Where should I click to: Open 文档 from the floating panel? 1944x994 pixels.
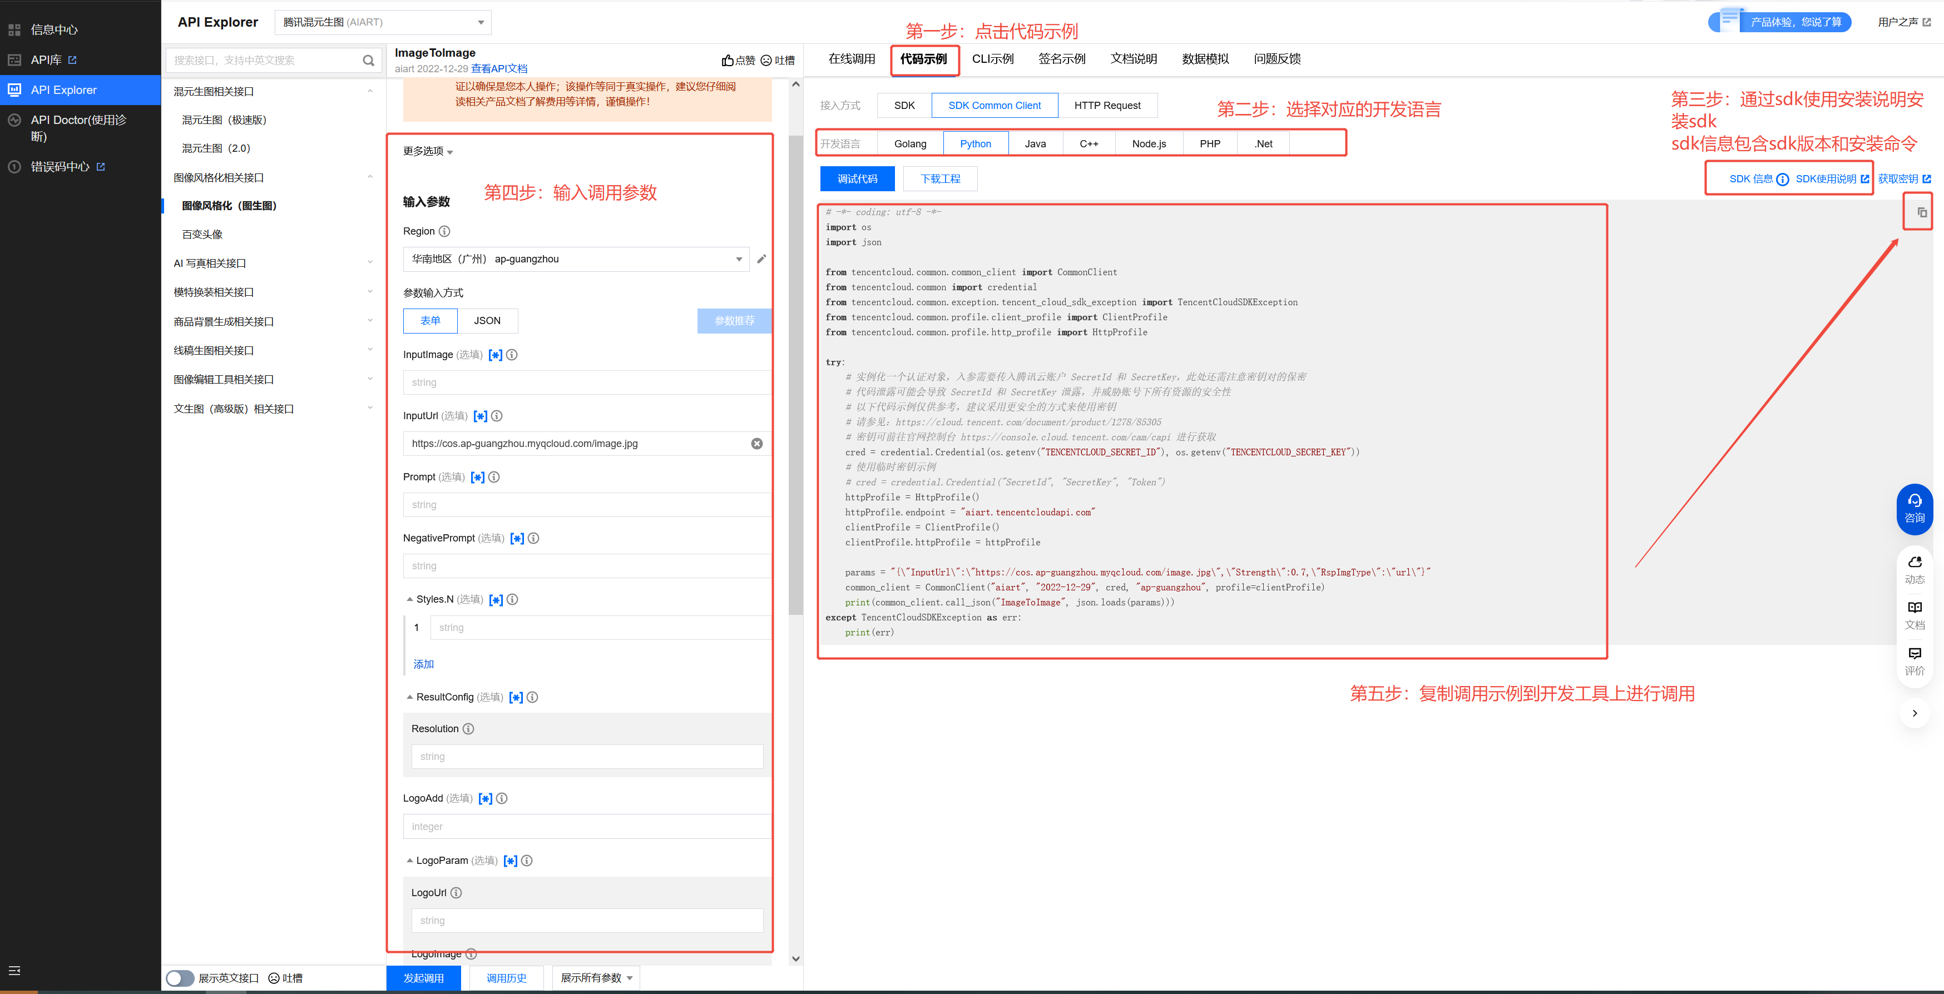(x=1915, y=615)
